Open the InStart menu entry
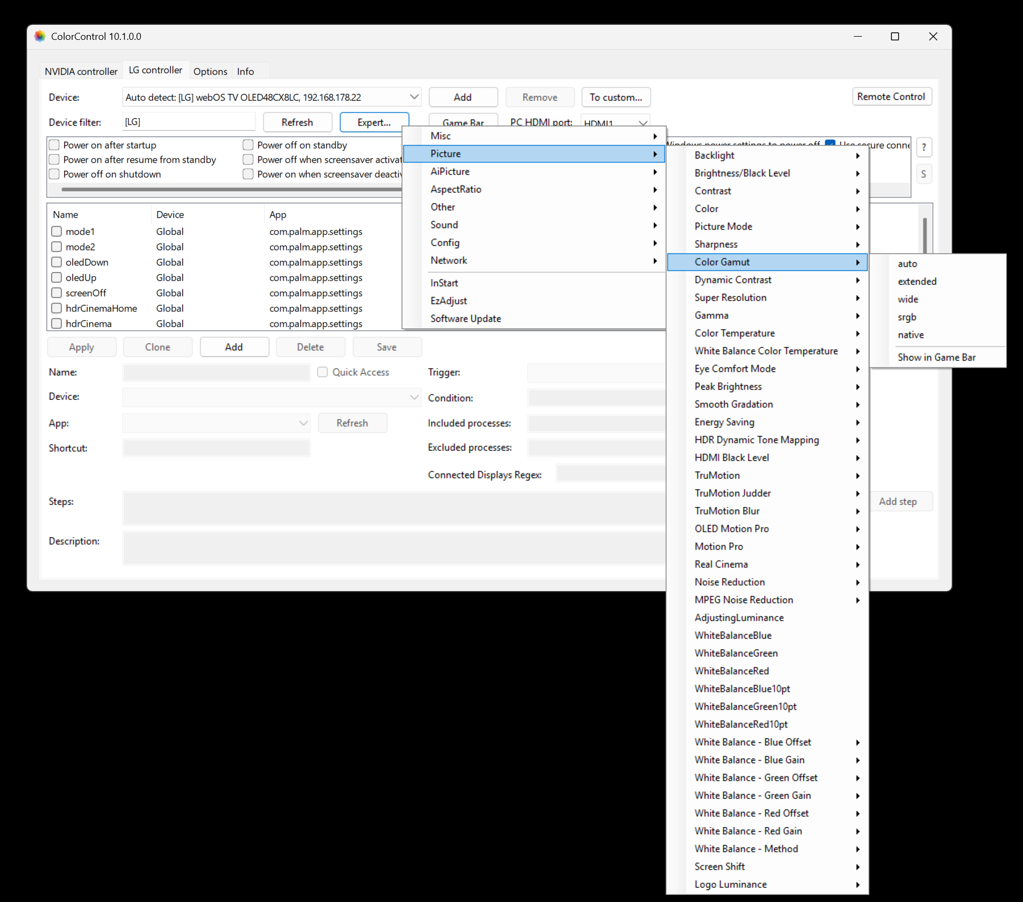1023x902 pixels. 534,283
